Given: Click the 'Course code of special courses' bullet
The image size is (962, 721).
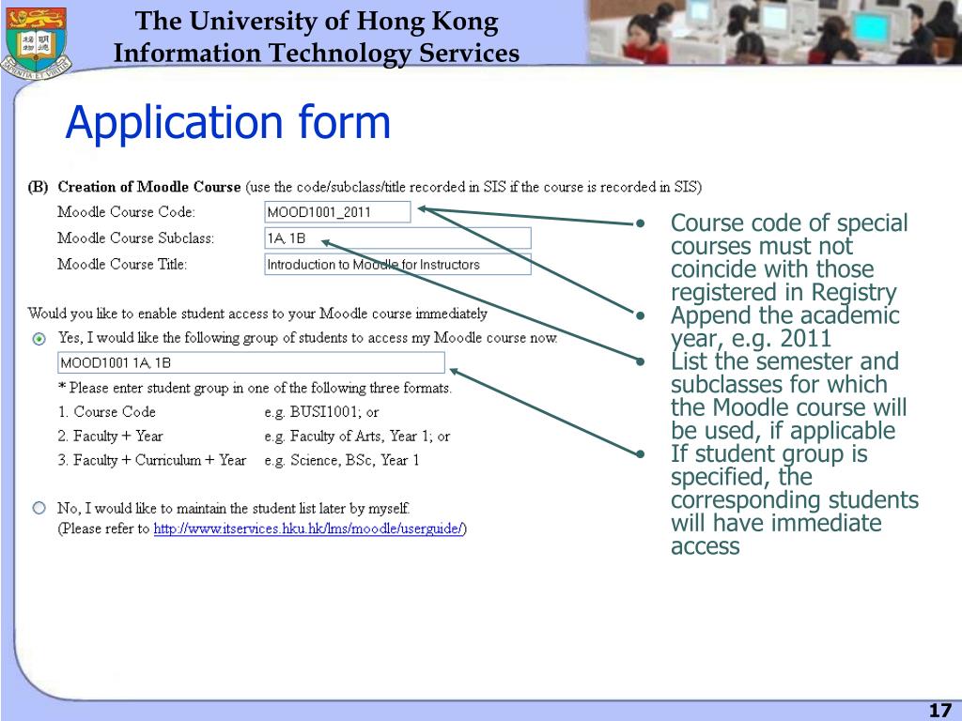Looking at the screenshot, I should (789, 257).
